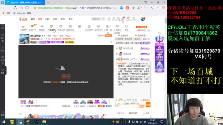Open 历史 watch history icon

point(109,19)
